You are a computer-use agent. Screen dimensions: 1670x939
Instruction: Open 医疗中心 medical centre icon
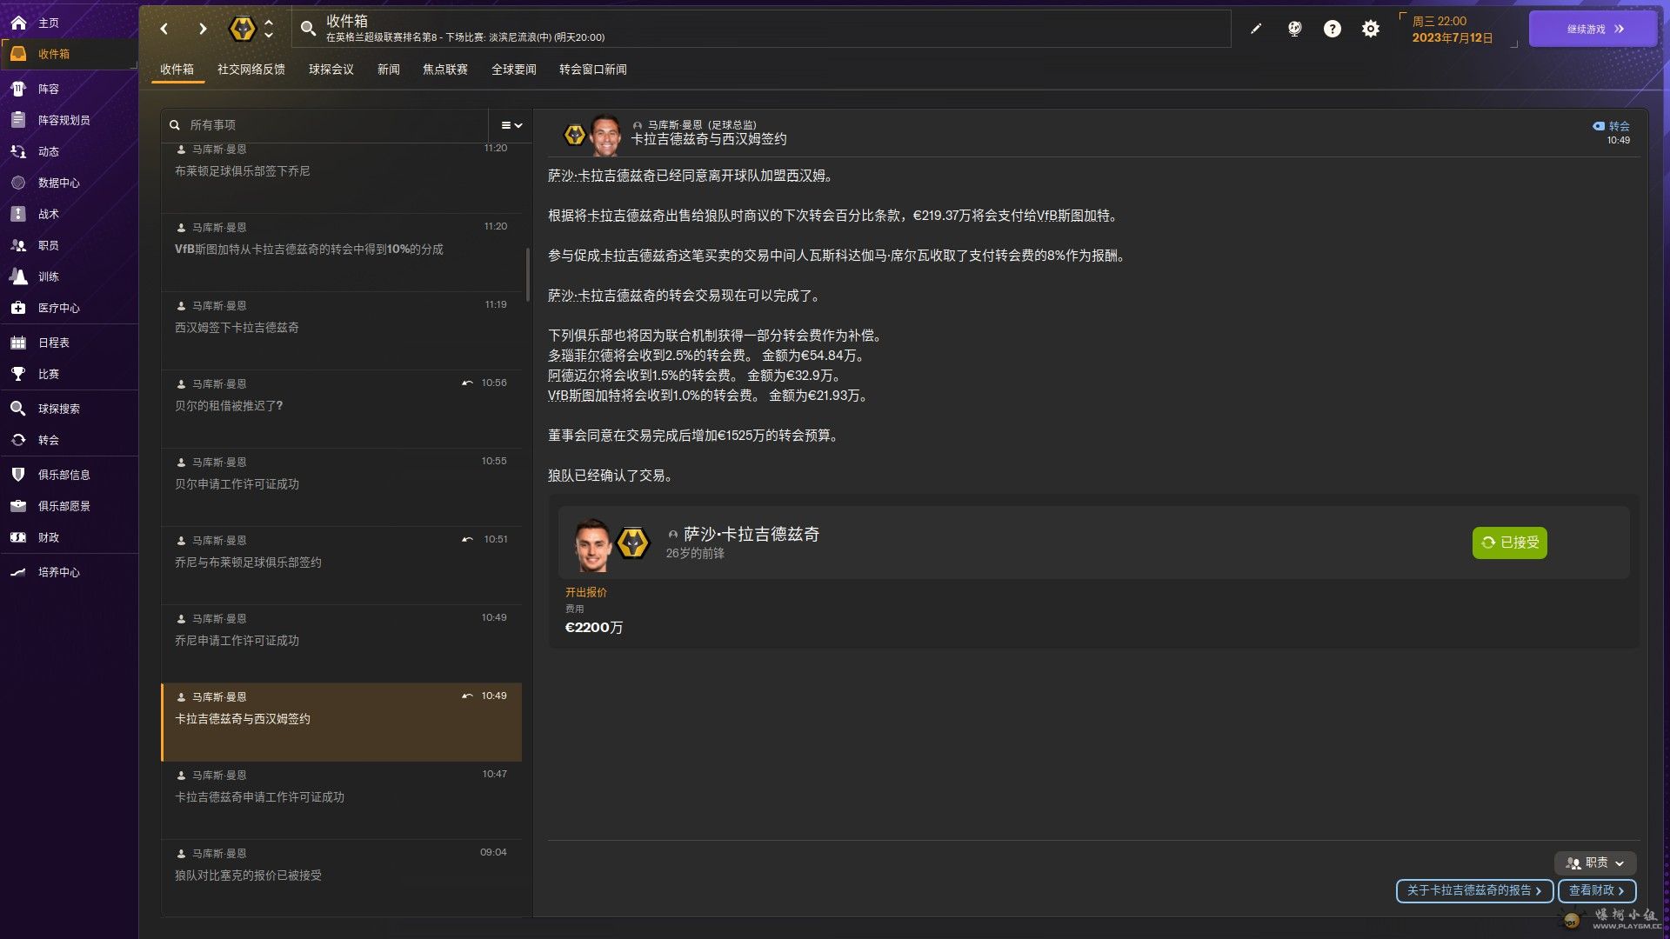click(x=18, y=308)
